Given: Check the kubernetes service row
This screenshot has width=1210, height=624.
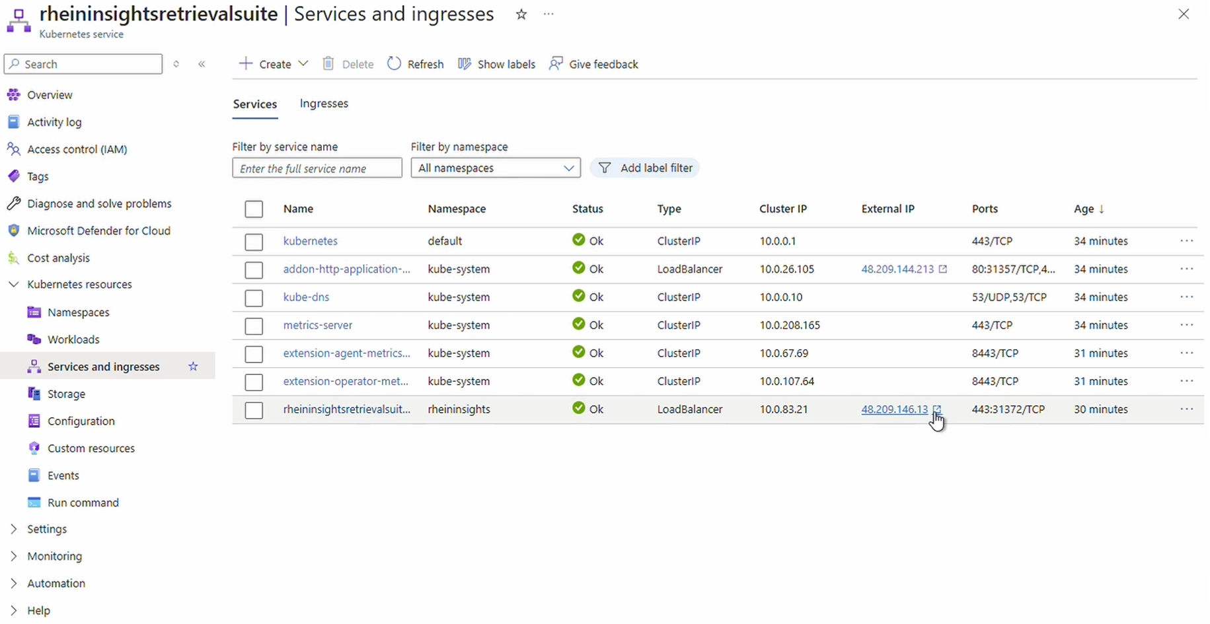Looking at the screenshot, I should point(254,242).
